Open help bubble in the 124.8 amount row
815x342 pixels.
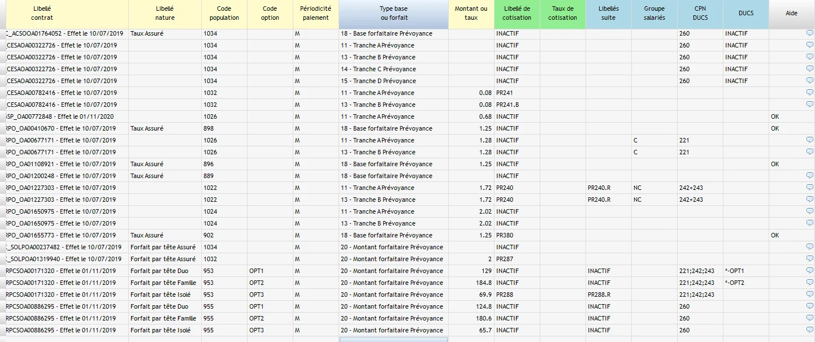click(x=810, y=306)
